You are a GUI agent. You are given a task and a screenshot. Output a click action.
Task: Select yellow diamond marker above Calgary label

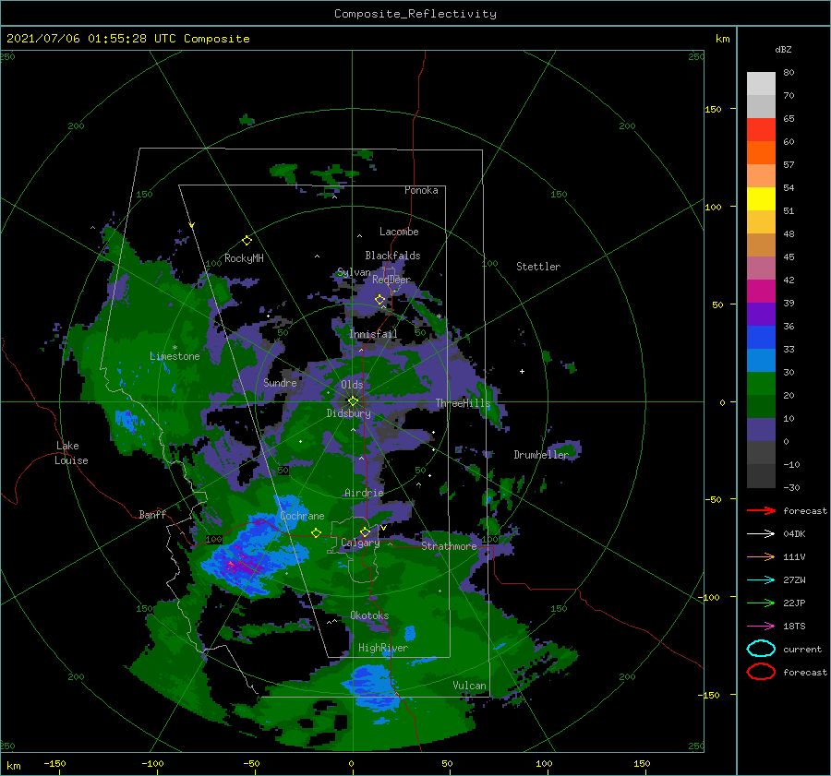[365, 531]
